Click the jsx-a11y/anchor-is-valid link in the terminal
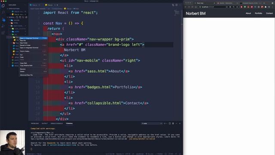The height and width of the screenshot is (155, 275). [142, 139]
